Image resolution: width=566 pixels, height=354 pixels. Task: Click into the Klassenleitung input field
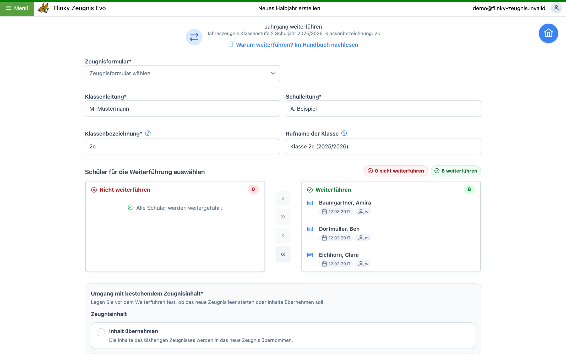[x=182, y=109]
